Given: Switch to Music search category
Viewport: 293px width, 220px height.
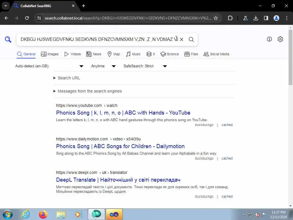Looking at the screenshot, I should point(133,54).
